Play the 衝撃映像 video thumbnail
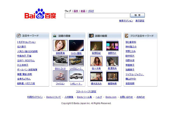Image resolution: width=174 pixels, height=114 pixels. tap(112, 76)
